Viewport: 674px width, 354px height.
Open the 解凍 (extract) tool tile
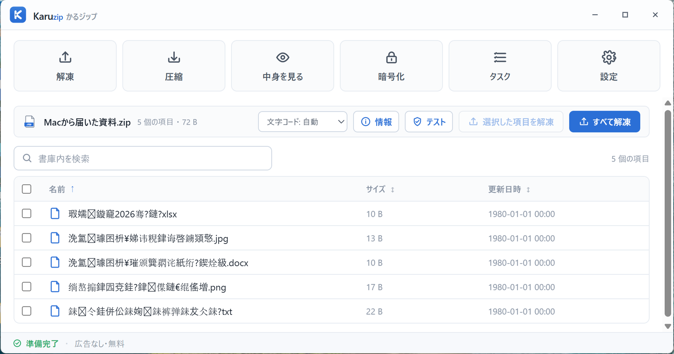(x=65, y=66)
